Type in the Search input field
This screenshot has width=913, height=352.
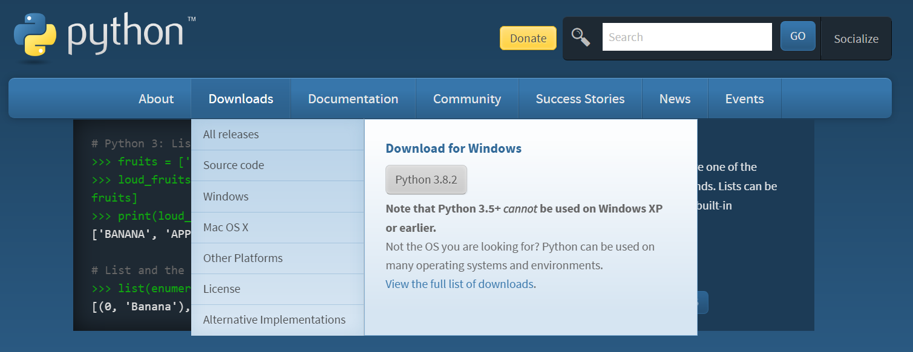tap(687, 37)
